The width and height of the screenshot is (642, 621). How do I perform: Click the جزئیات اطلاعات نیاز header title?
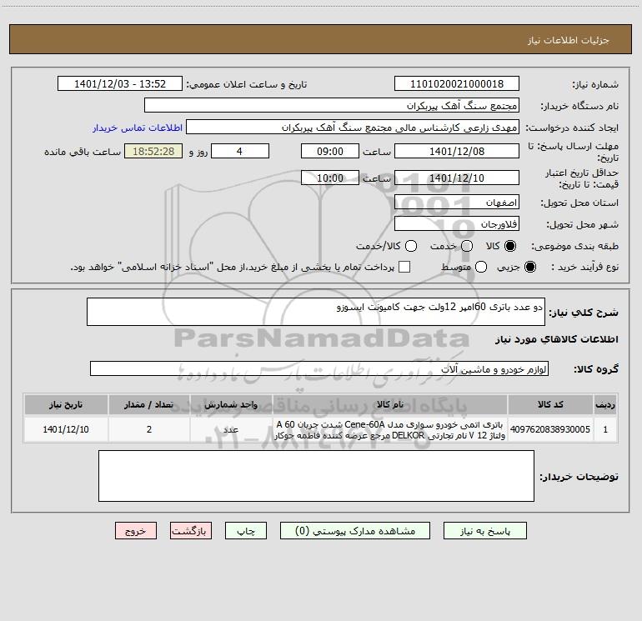pos(569,40)
